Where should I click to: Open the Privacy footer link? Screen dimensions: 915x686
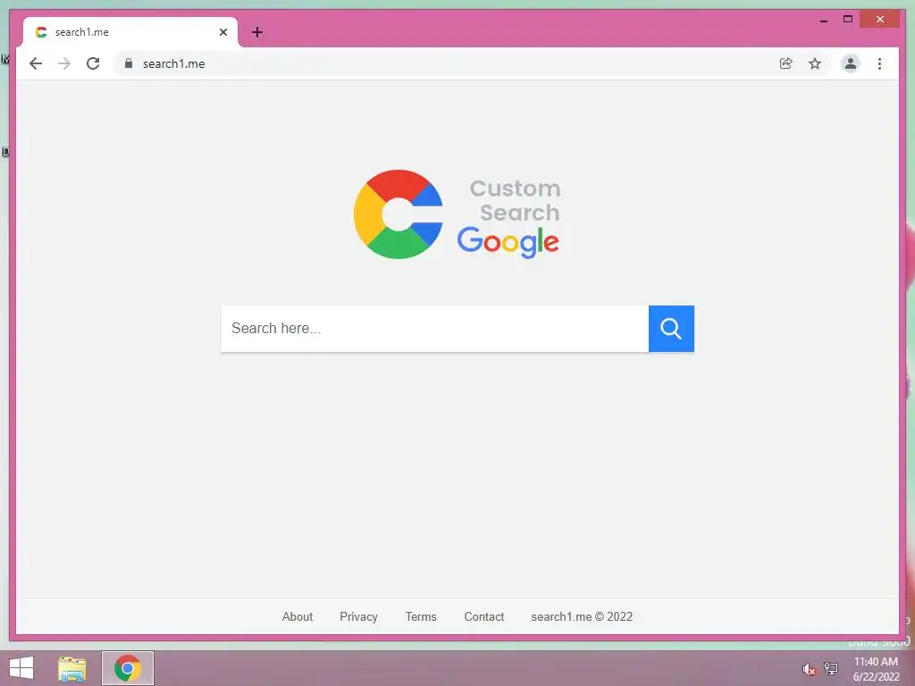pos(358,616)
